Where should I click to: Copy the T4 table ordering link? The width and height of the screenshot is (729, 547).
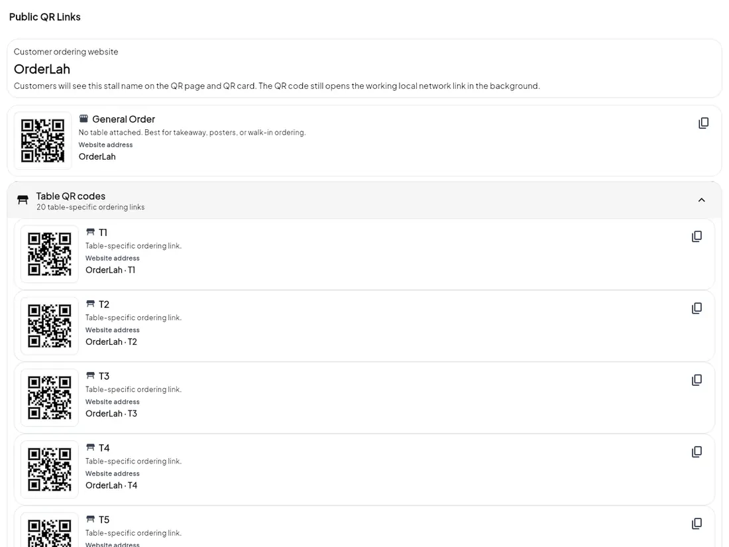[x=697, y=452]
